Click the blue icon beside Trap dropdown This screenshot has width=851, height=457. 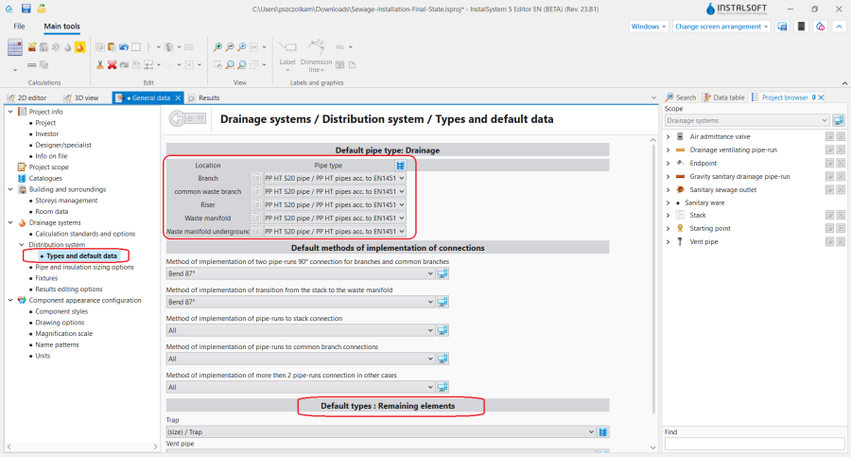coord(603,432)
